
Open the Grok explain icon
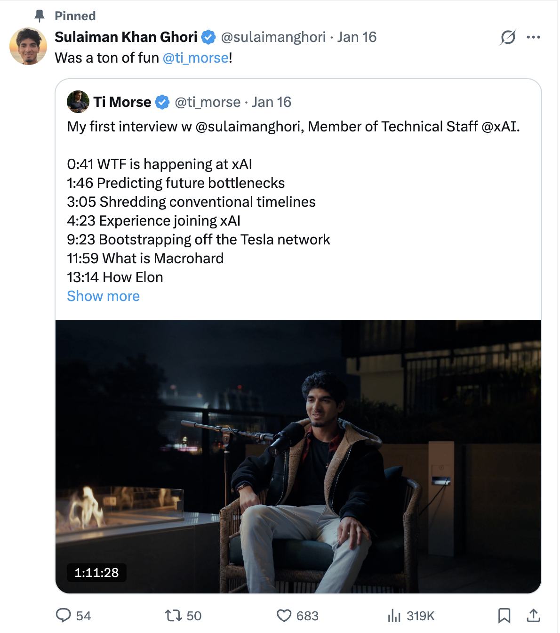(508, 37)
